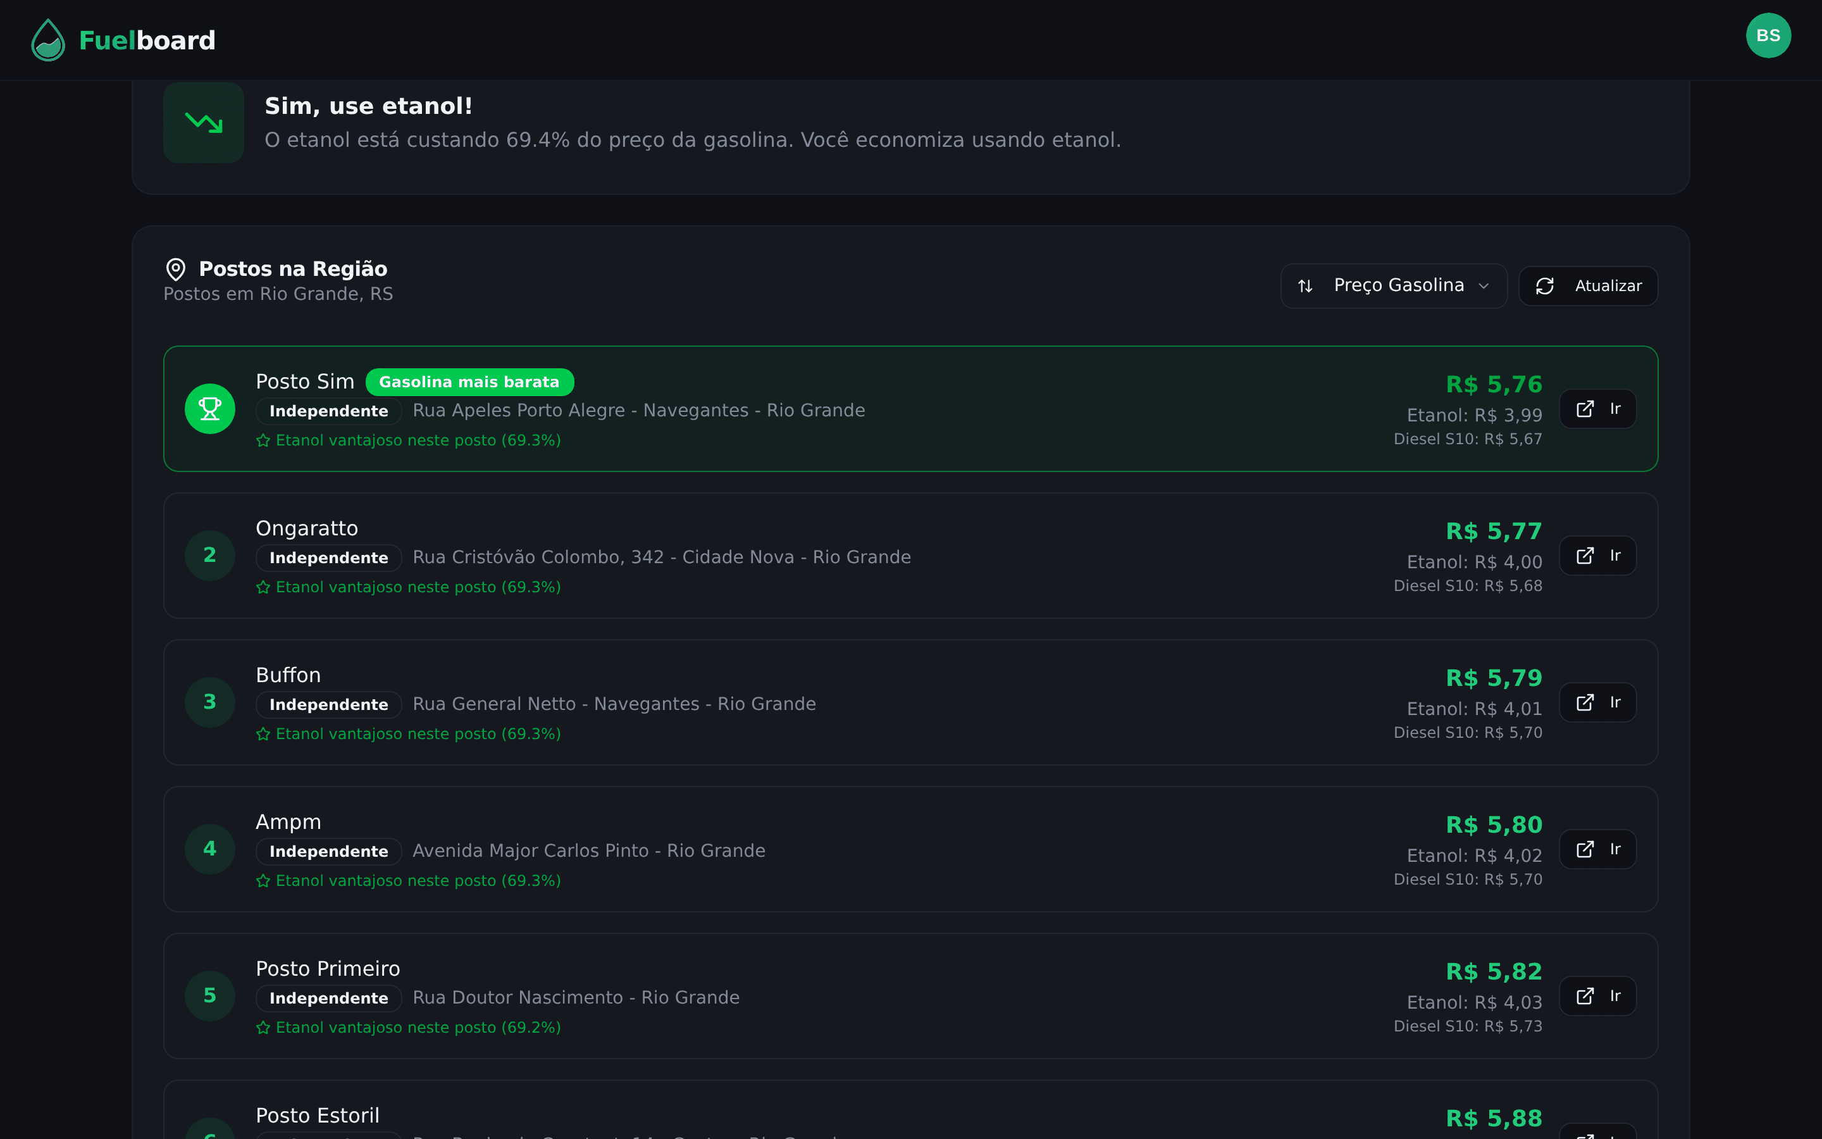Click the Fuelboard brand text
1822x1139 pixels.
click(147, 40)
